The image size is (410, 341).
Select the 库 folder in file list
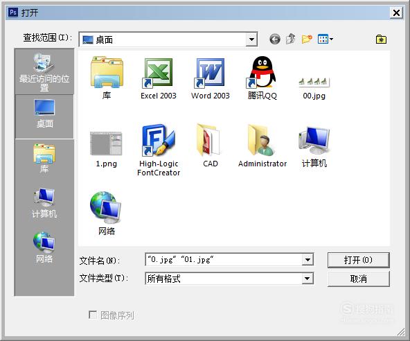107,78
